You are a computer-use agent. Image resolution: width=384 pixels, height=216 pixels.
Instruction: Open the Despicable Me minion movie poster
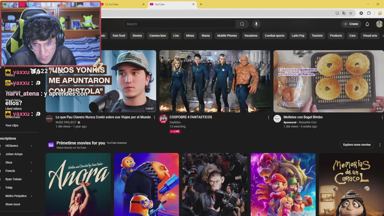pyautogui.click(x=146, y=184)
